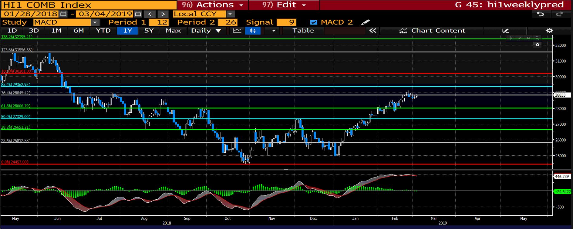The width and height of the screenshot is (573, 229).
Task: Open the Local CCY currency dropdown
Action: 230,14
